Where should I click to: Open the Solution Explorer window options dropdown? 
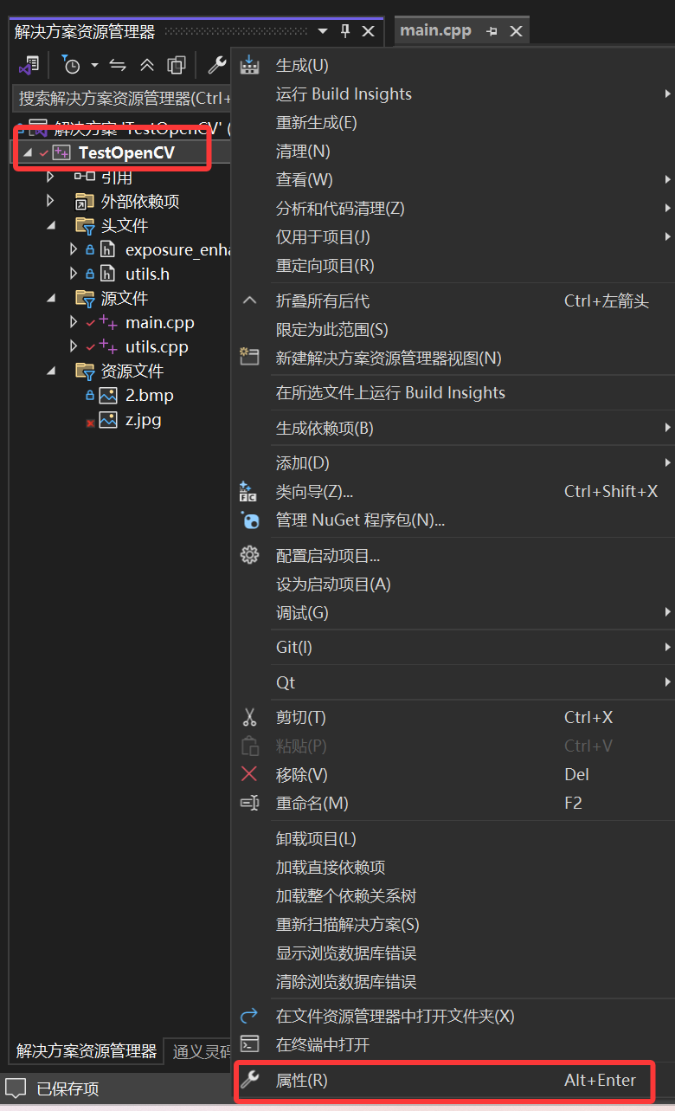coord(323,31)
